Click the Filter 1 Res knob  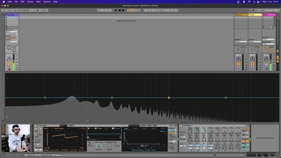tap(90, 145)
